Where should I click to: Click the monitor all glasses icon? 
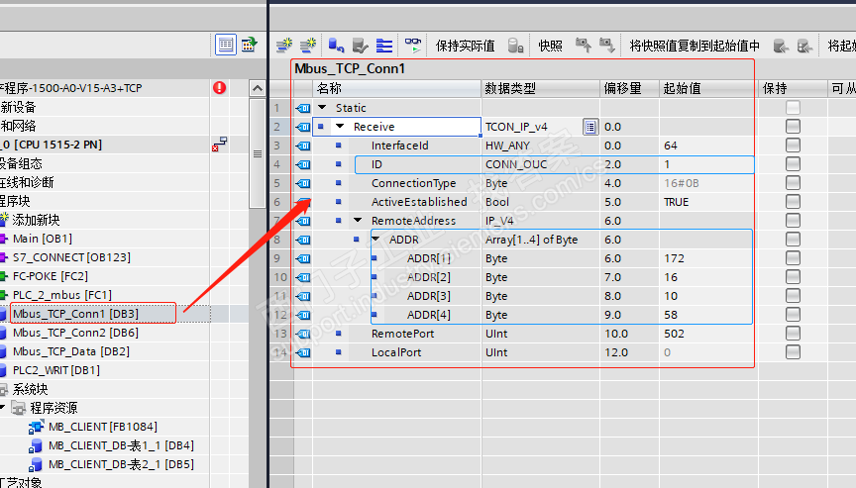pyautogui.click(x=413, y=46)
